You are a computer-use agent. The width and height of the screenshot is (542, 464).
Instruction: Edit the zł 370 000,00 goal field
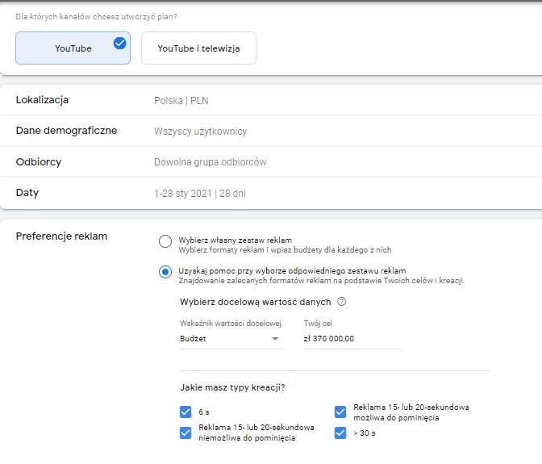click(349, 339)
